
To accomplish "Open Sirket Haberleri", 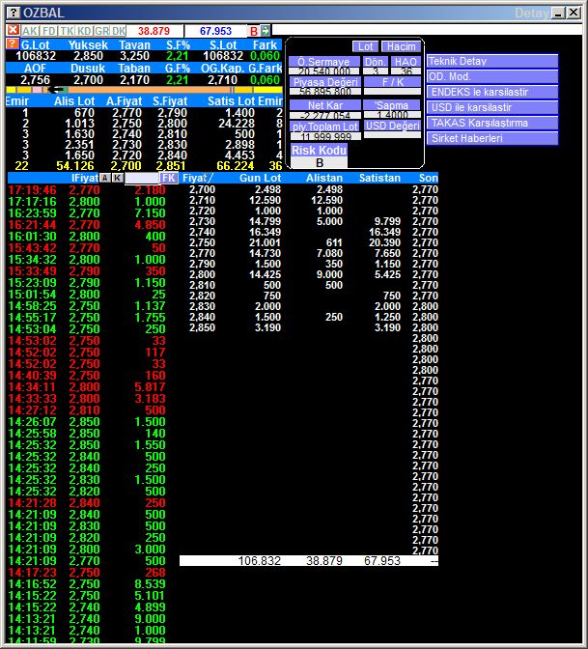I will tap(492, 138).
